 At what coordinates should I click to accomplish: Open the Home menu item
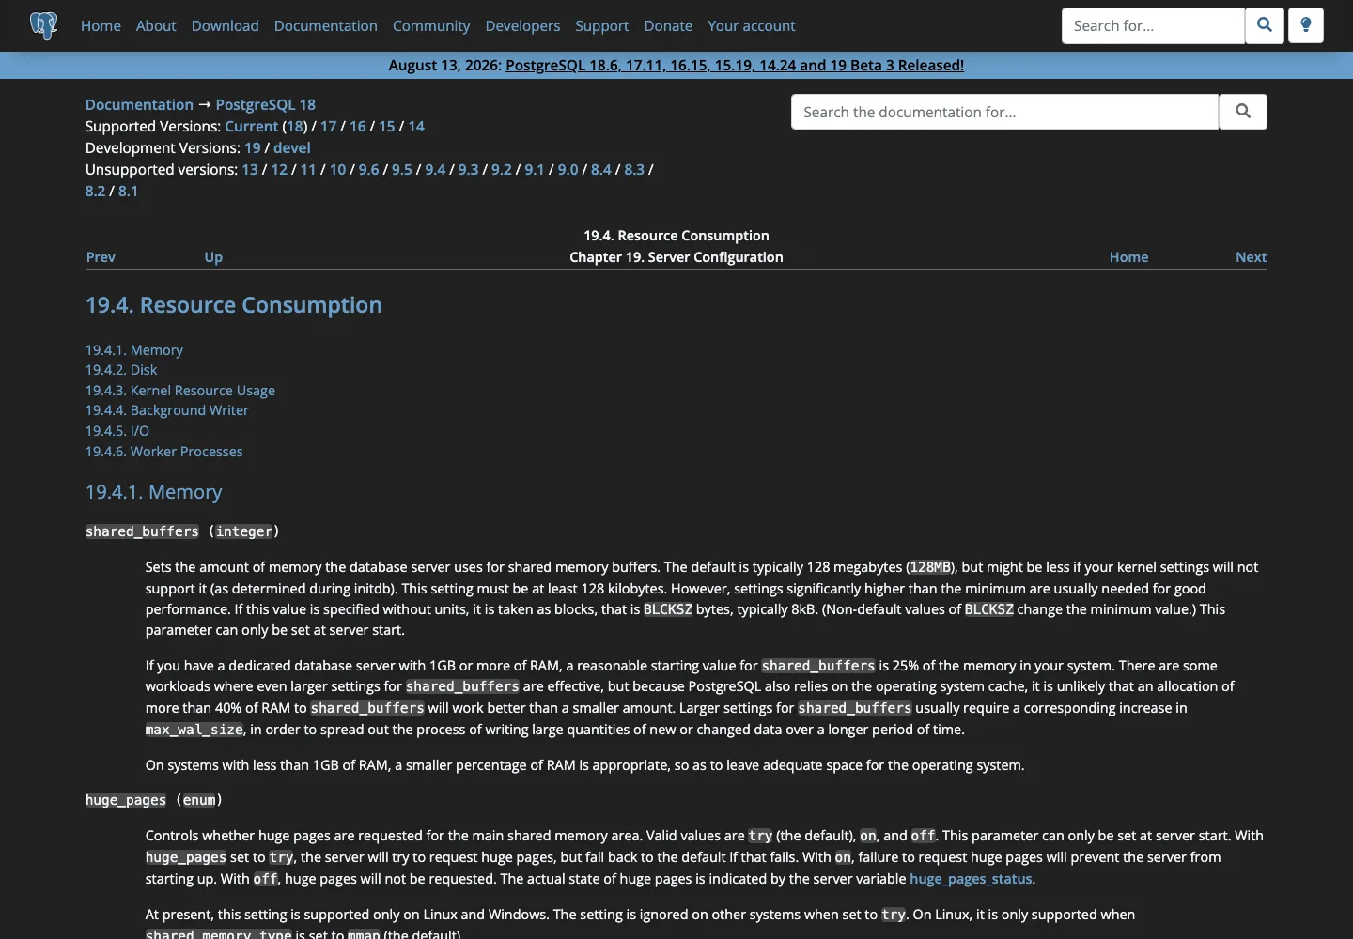[101, 25]
